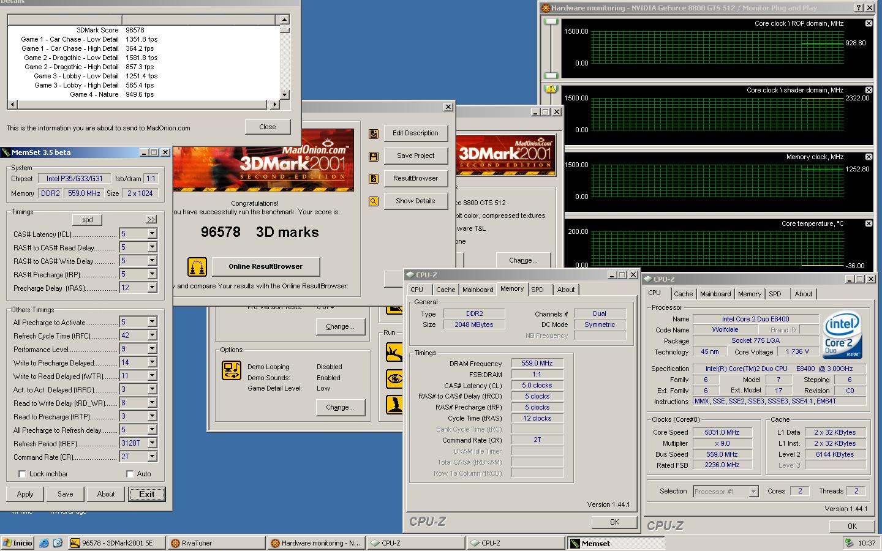Close the Memory clock graph
Image resolution: width=882 pixels, height=551 pixels.
click(x=869, y=157)
